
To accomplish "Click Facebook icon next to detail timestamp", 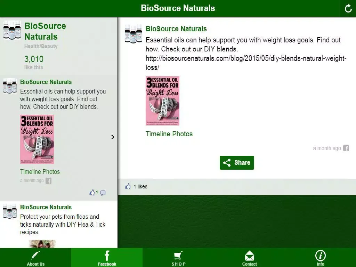I will 346,148.
